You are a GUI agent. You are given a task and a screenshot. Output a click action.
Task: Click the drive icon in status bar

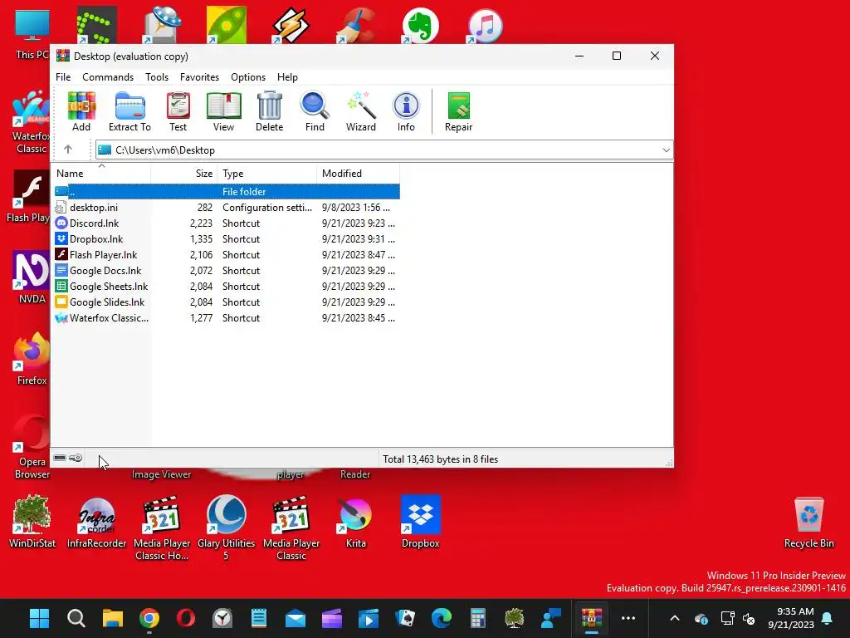[60, 458]
